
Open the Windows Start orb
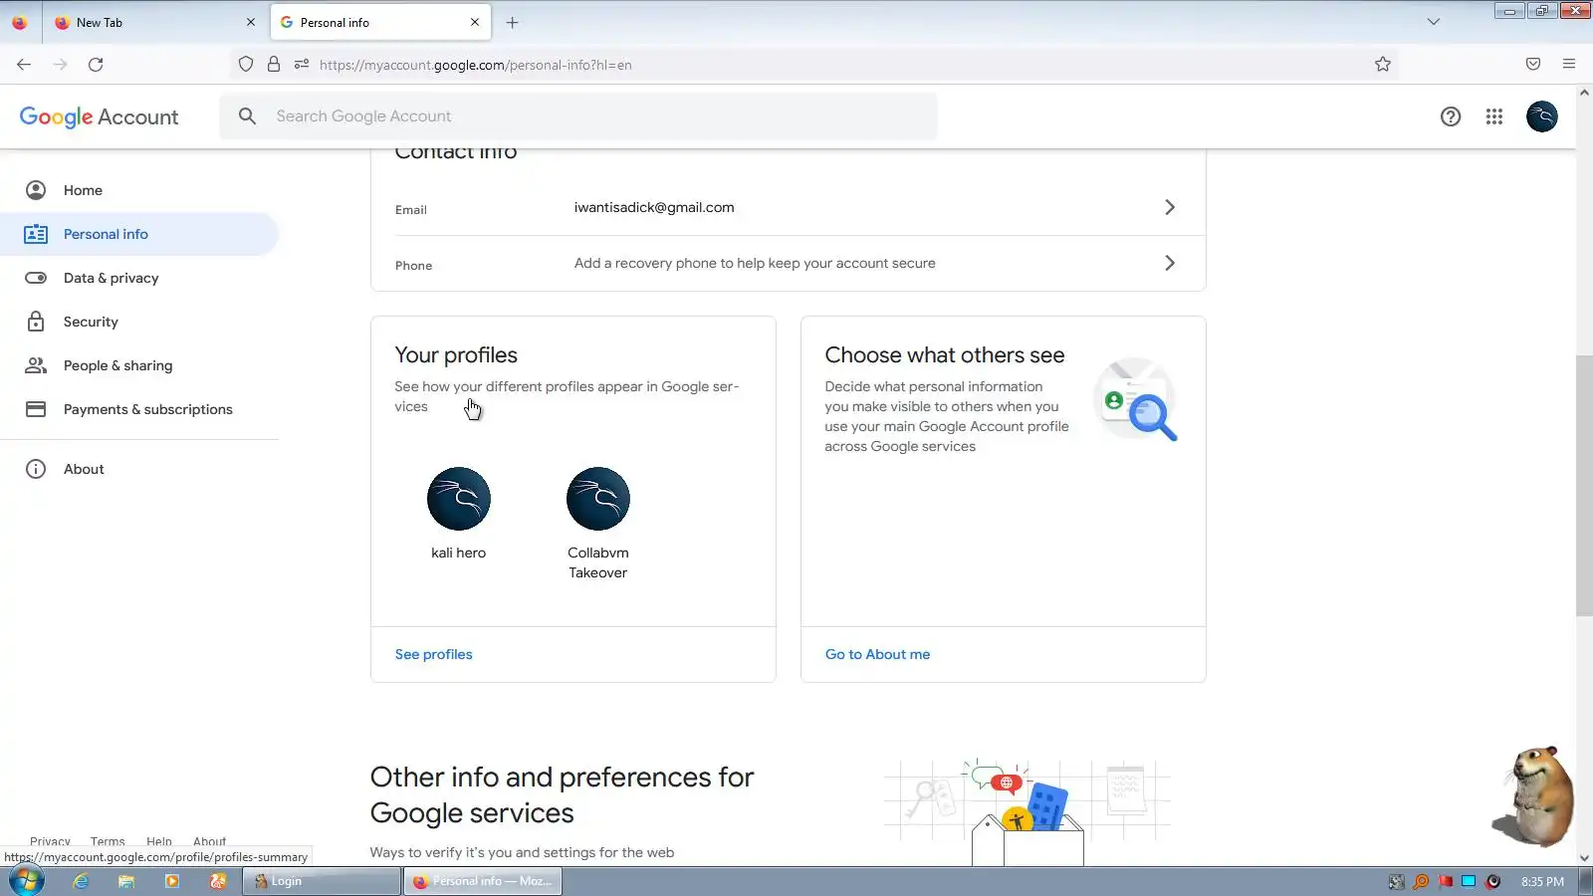[26, 881]
